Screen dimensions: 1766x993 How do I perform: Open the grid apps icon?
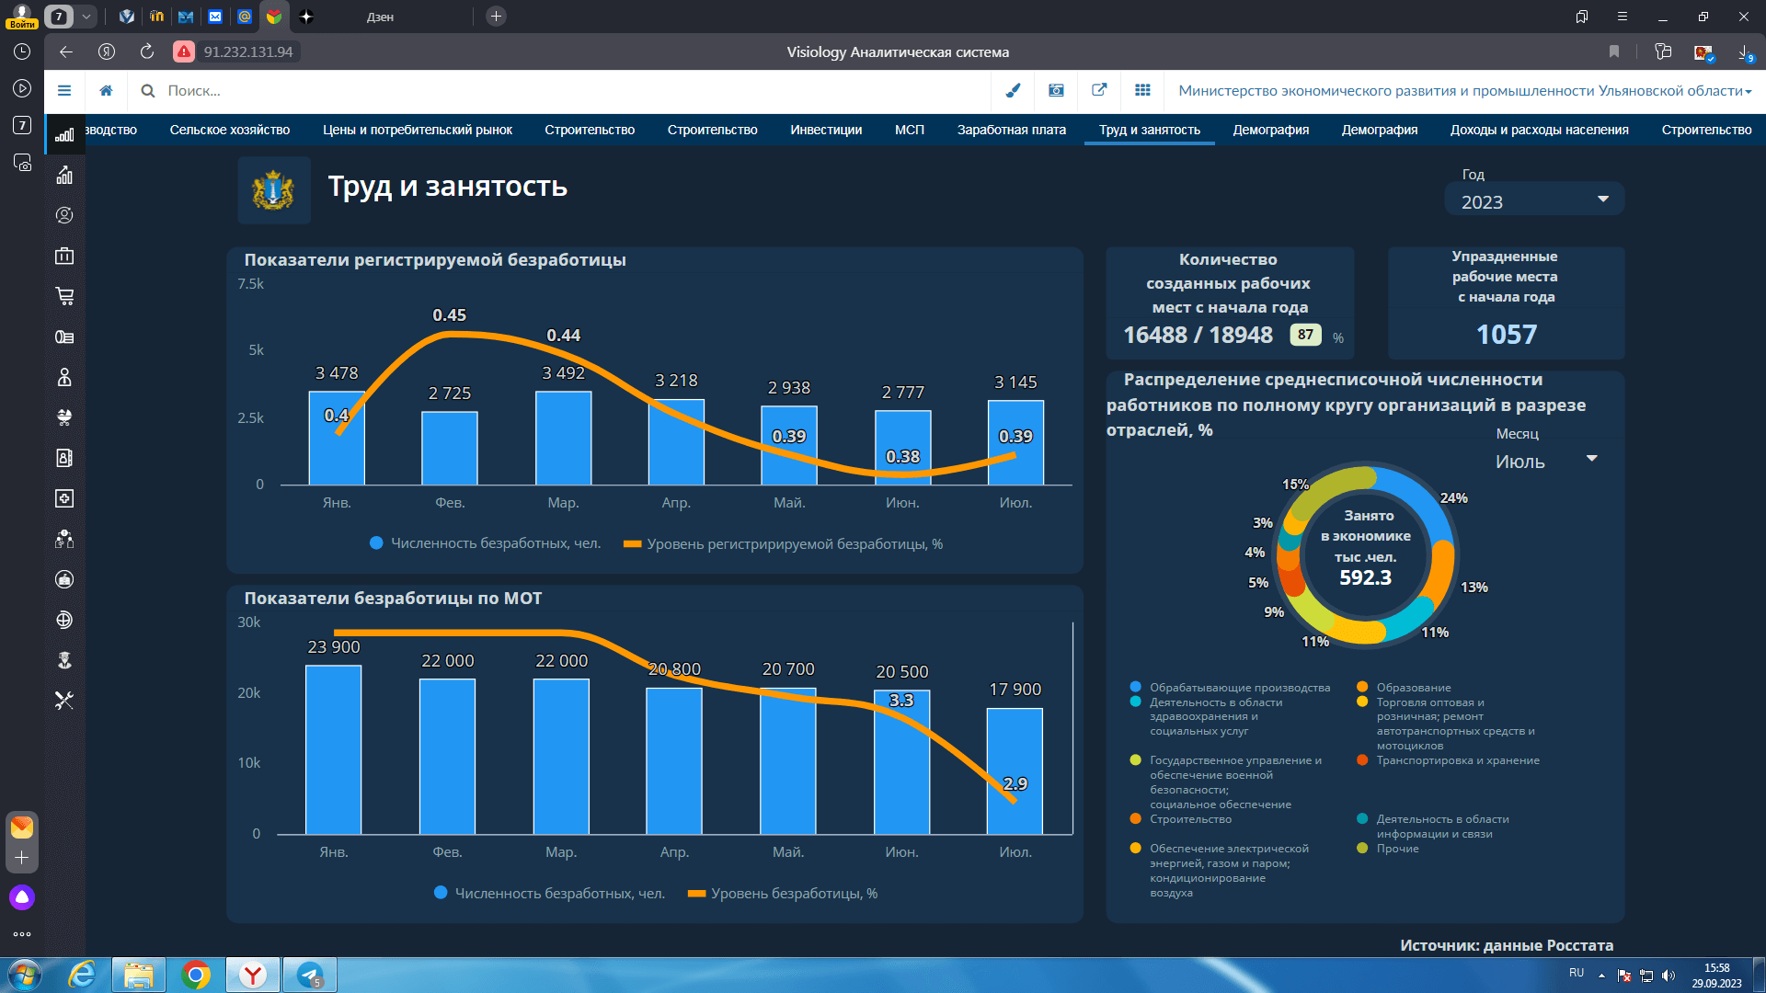point(1142,90)
